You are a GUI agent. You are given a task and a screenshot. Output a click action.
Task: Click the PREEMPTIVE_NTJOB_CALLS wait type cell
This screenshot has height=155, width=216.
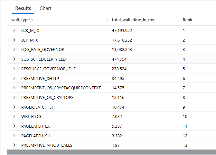[47, 145]
